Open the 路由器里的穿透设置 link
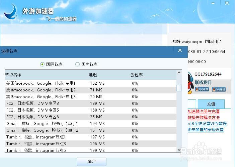This screenshot has height=167, width=235. pos(206,130)
